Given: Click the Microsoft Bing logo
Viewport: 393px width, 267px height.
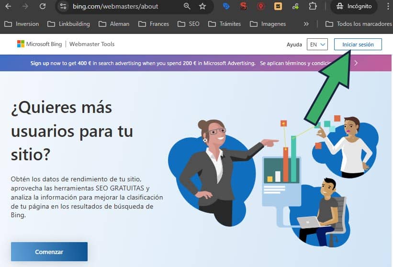Looking at the screenshot, I should (39, 44).
